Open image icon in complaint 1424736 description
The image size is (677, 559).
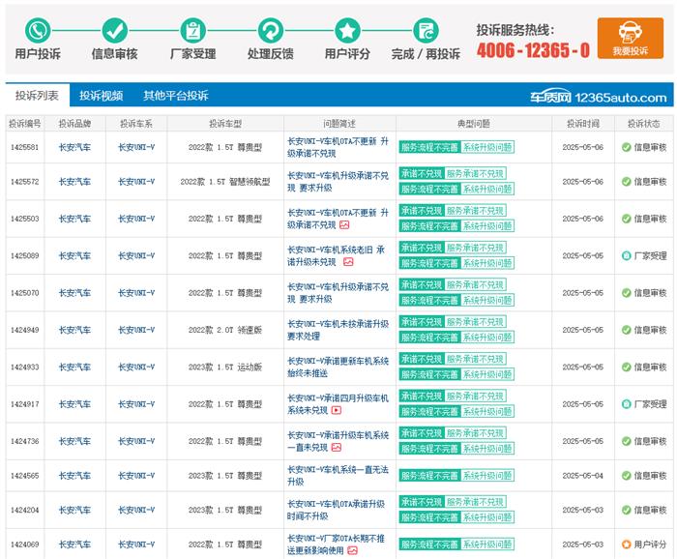coord(337,447)
